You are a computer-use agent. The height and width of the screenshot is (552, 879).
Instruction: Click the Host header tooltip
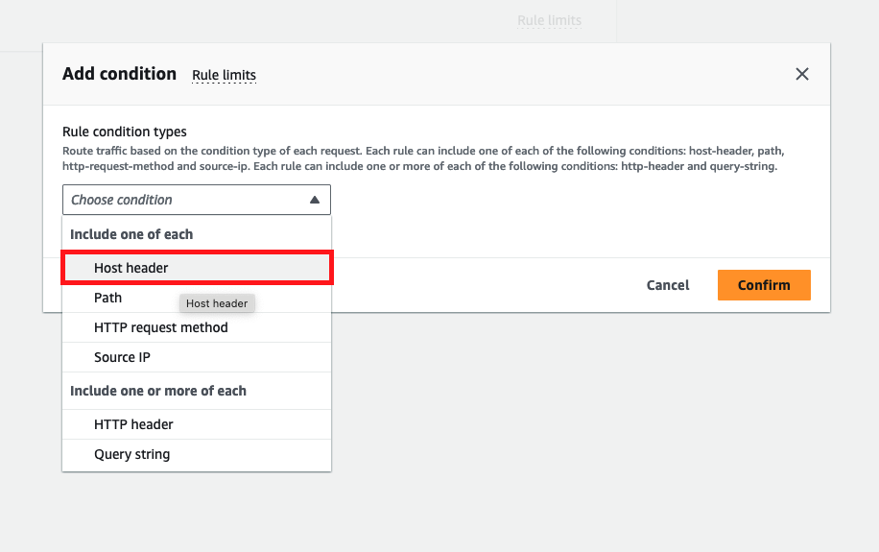(x=217, y=303)
